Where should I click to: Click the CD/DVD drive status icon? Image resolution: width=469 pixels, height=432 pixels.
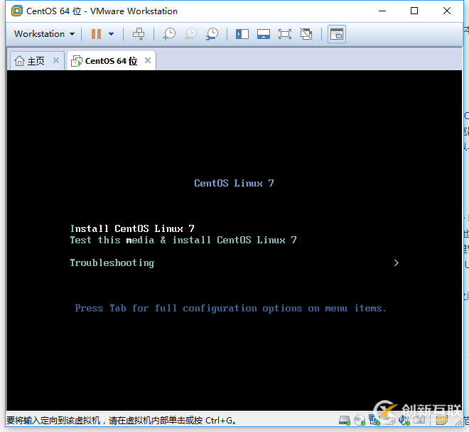(x=360, y=421)
